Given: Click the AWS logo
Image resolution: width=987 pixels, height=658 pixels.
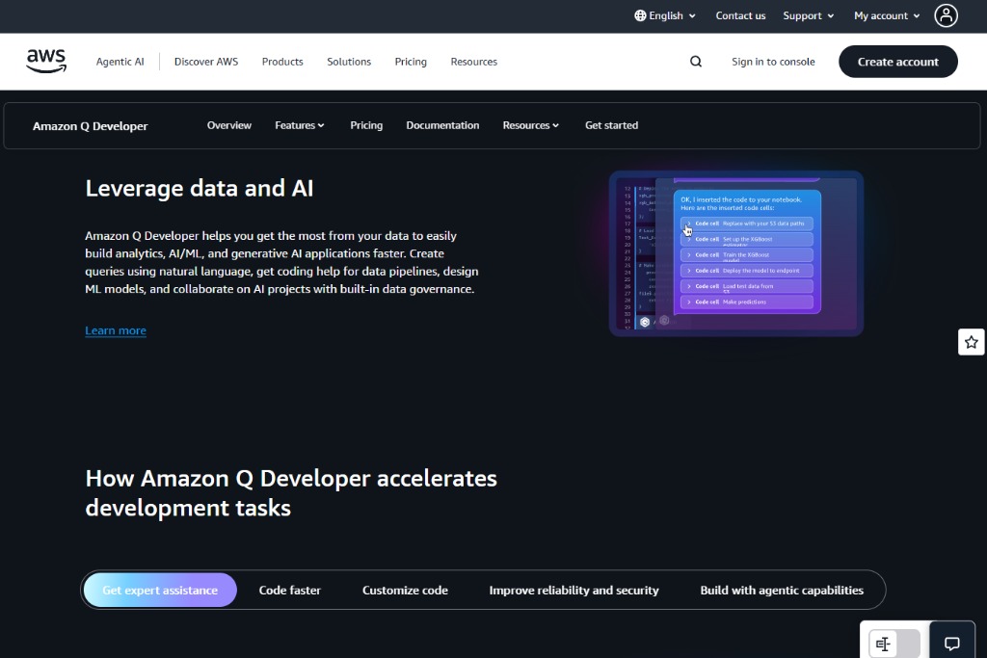Looking at the screenshot, I should 45,61.
